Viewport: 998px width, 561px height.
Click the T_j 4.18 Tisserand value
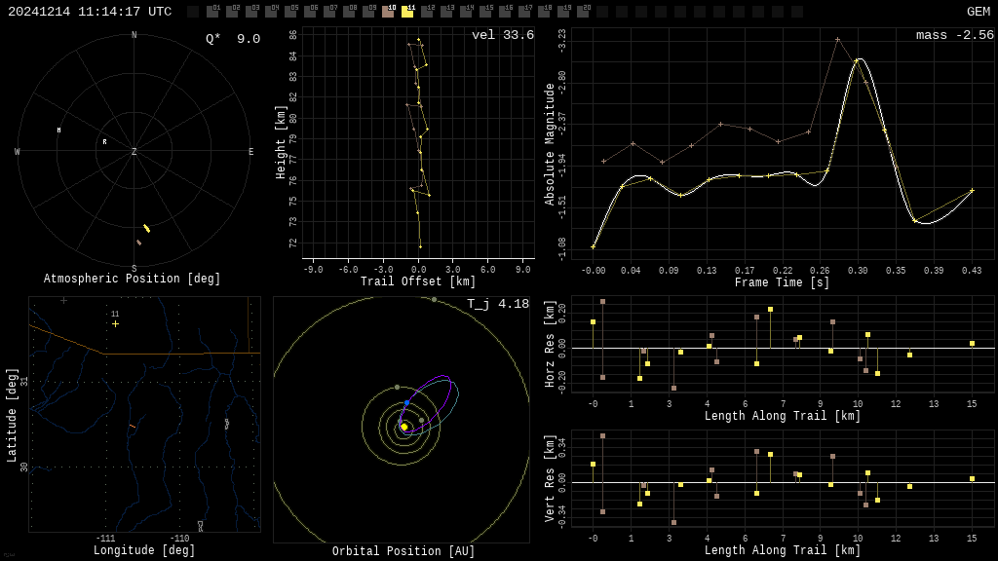click(498, 304)
